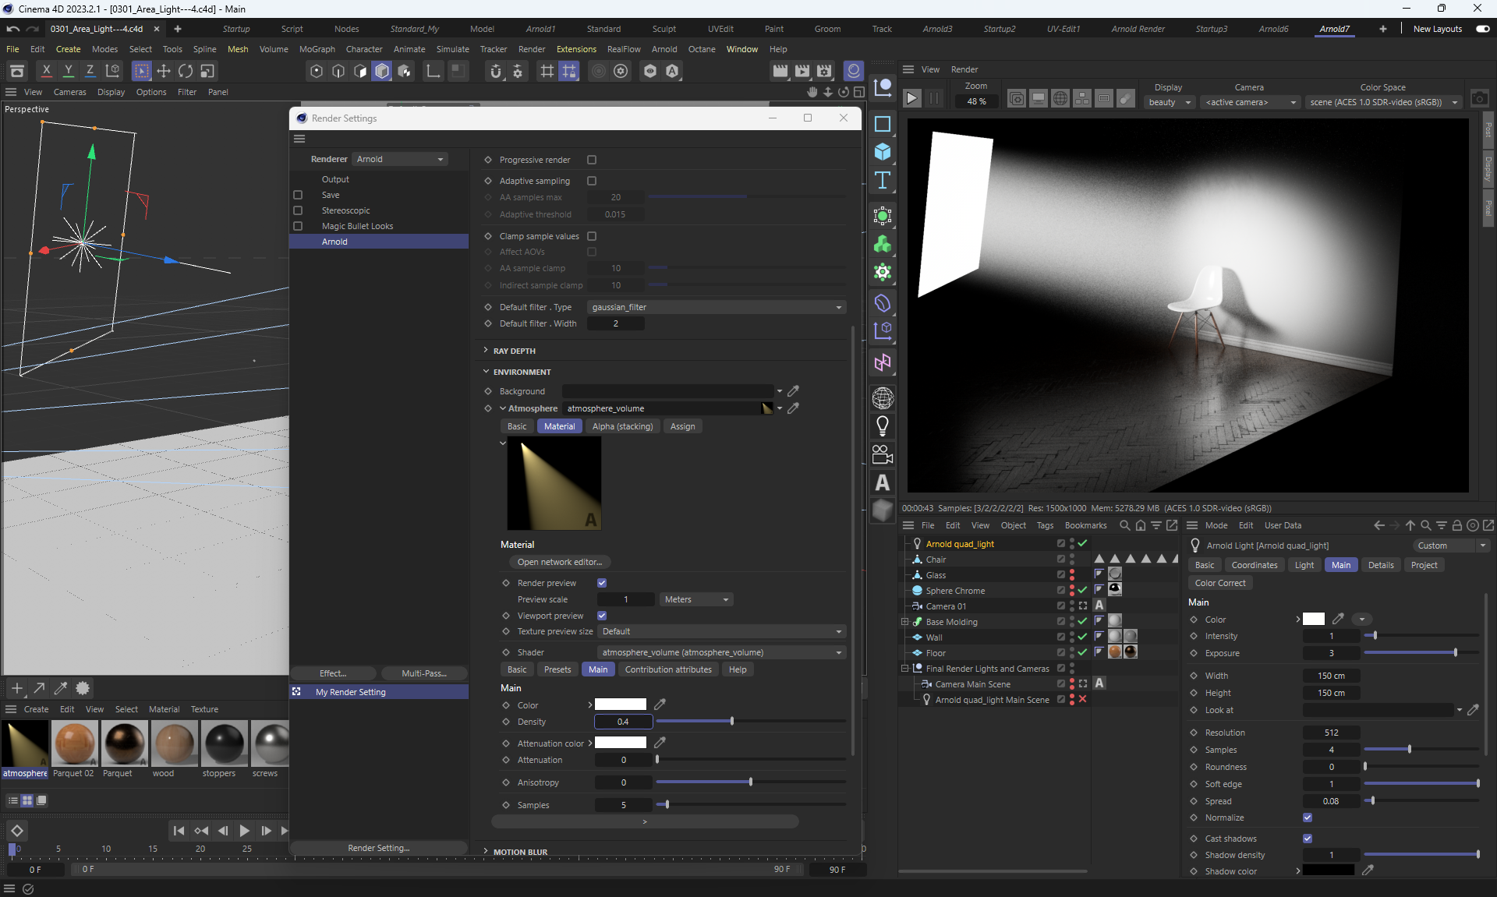Image resolution: width=1497 pixels, height=897 pixels.
Task: Select the Rotate tool in toolbar
Action: coord(186,71)
